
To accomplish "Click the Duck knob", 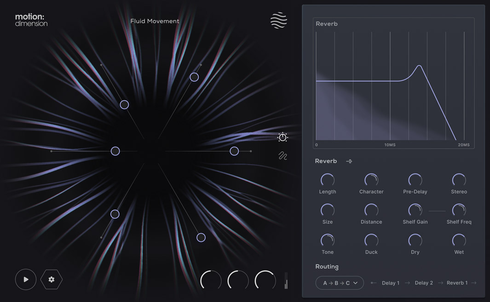I will (x=371, y=241).
